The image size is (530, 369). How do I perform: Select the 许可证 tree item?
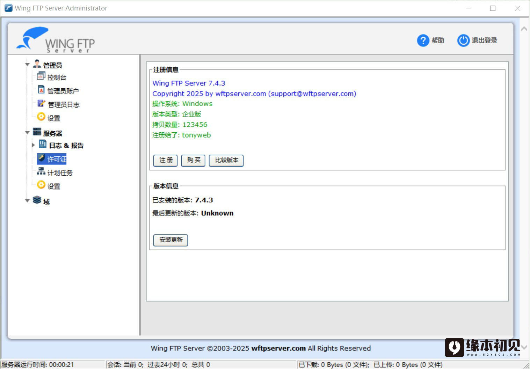pyautogui.click(x=57, y=159)
